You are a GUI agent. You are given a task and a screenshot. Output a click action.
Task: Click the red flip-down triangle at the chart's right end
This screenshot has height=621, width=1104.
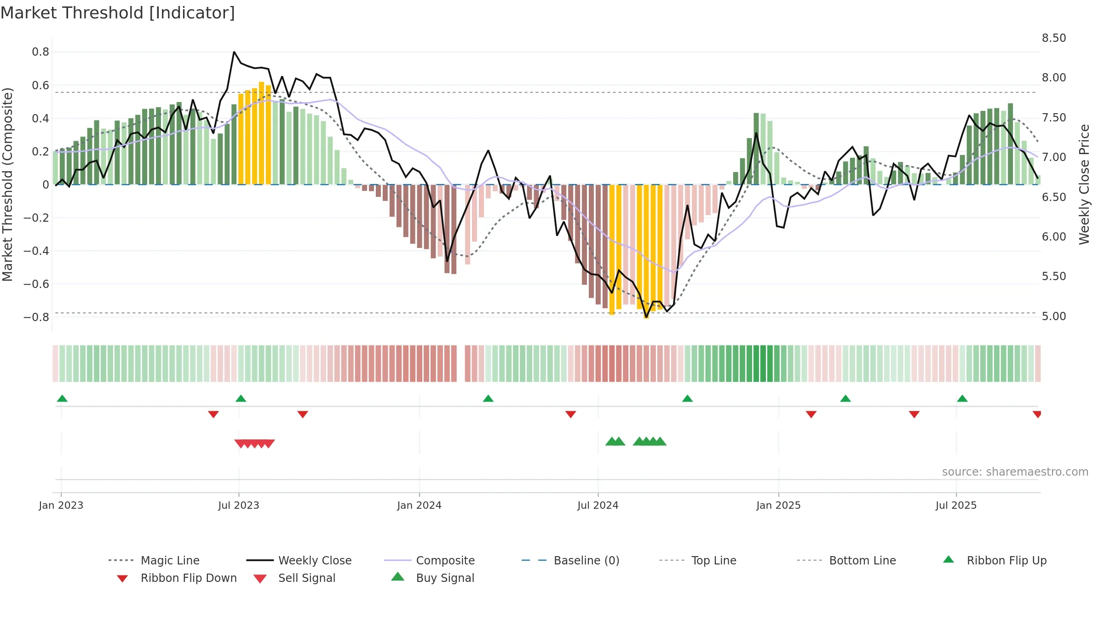(1037, 414)
